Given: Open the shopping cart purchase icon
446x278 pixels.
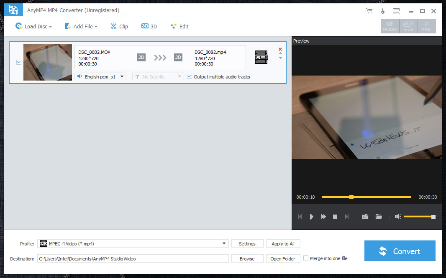Looking at the screenshot, I should [x=369, y=10].
